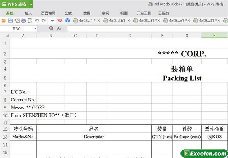Open the 云服务 ribbon tab
This screenshot has height=158, width=228.
pyautogui.click(x=164, y=14)
